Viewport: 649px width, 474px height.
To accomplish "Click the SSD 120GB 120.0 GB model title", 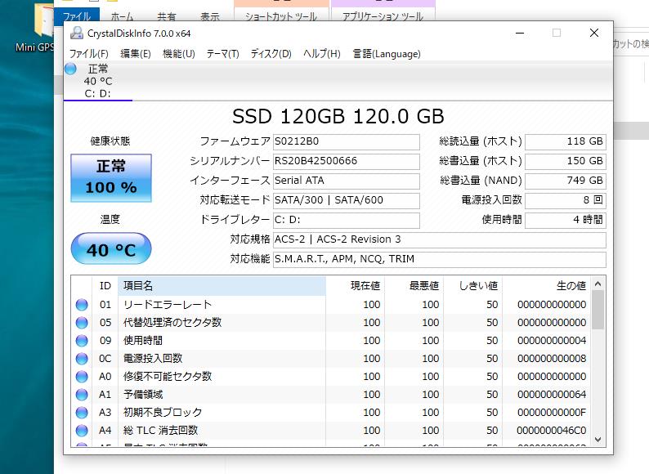I will (x=338, y=116).
